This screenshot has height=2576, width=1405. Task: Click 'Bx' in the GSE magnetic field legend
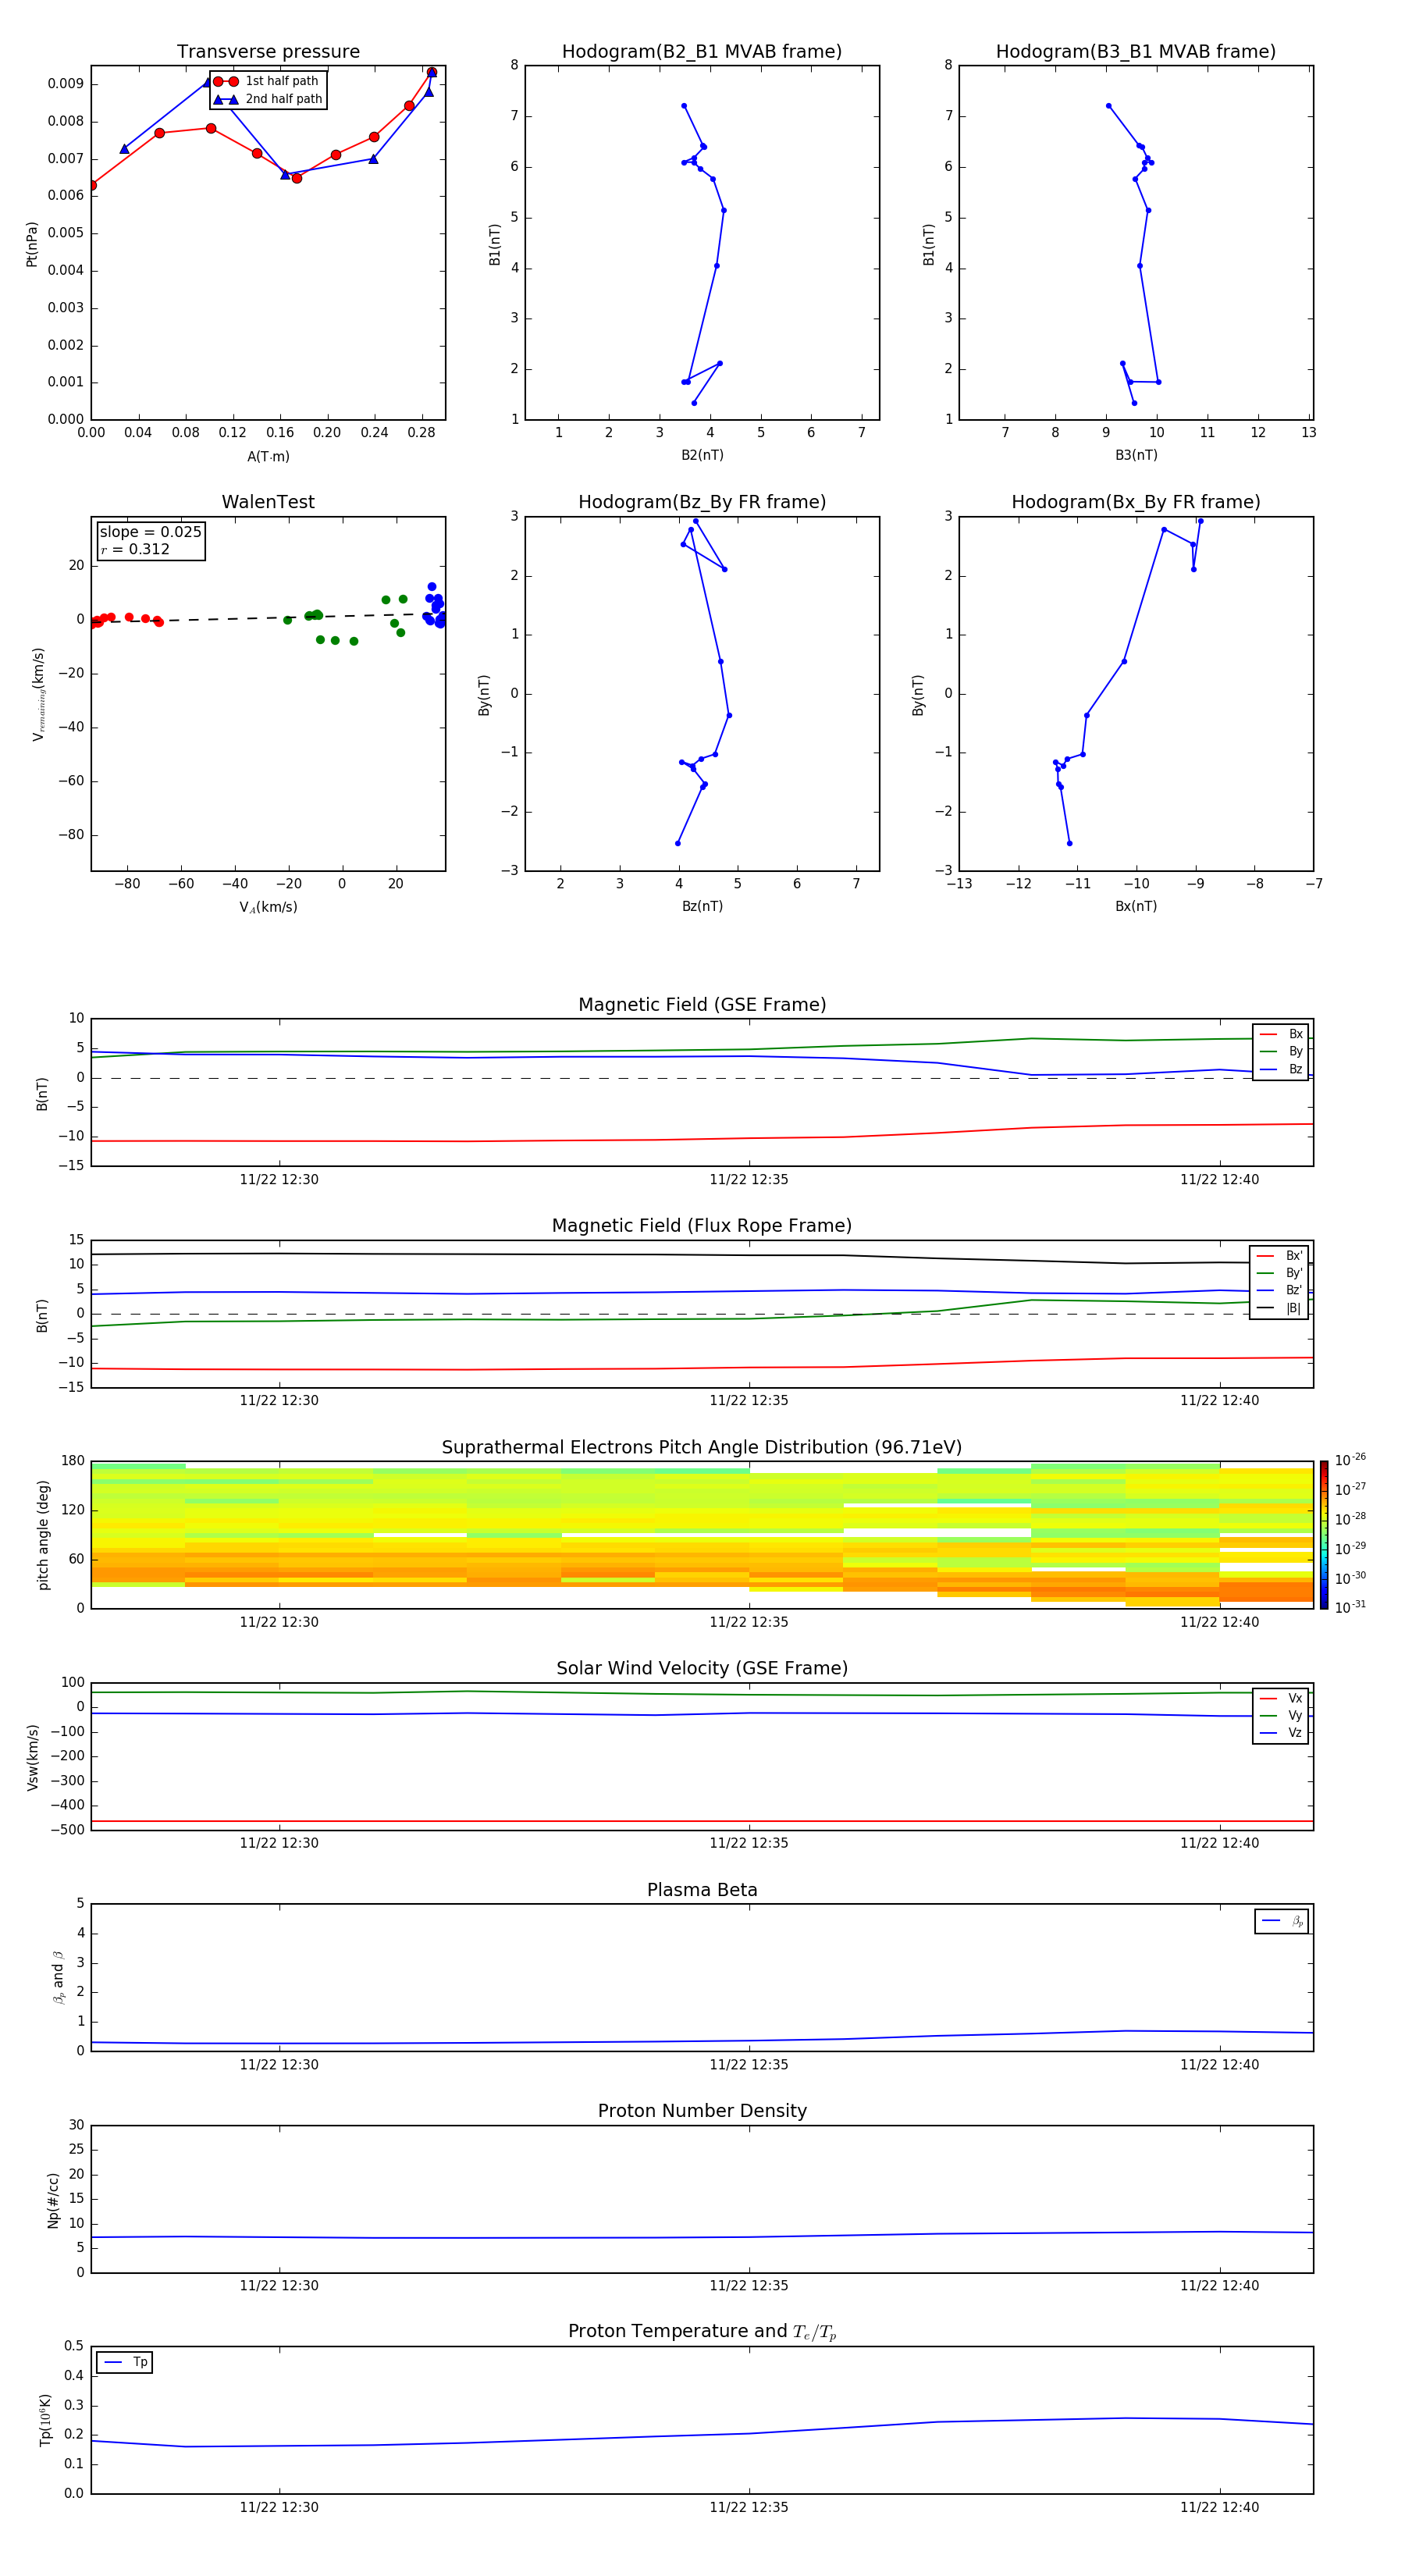point(1295,1034)
